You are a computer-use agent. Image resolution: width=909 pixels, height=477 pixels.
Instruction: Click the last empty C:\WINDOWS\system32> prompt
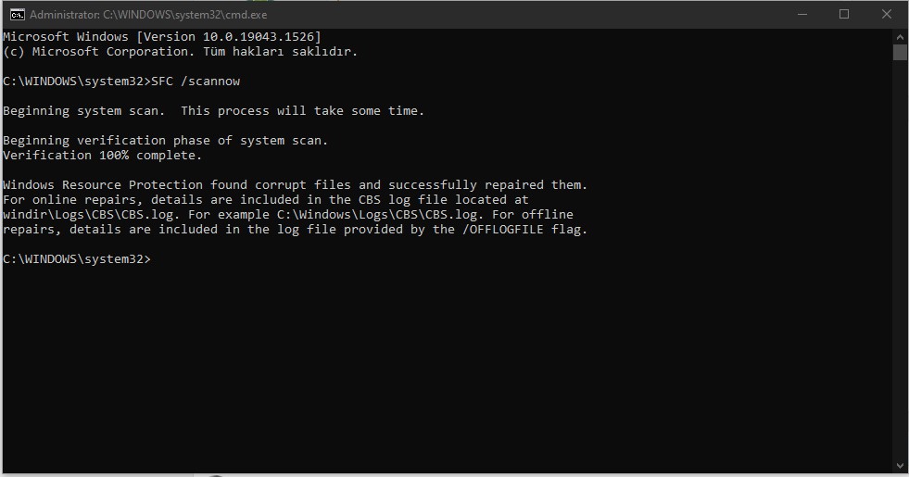pos(76,259)
